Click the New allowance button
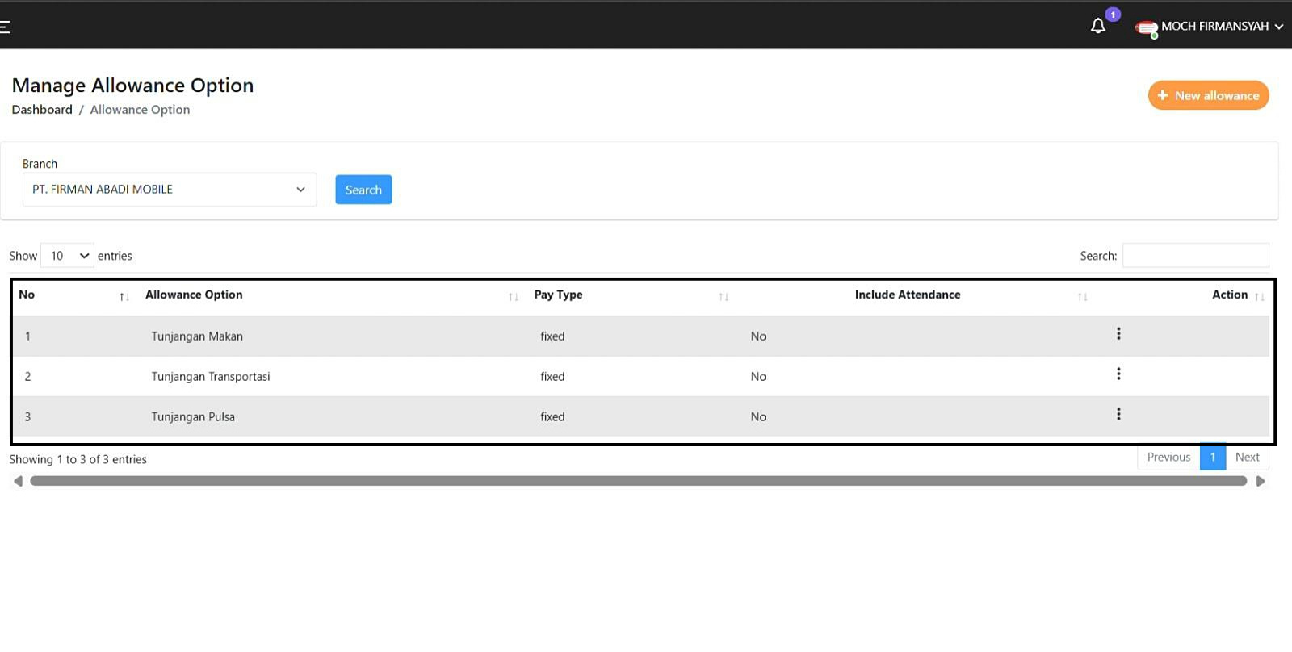The width and height of the screenshot is (1292, 652). [x=1208, y=95]
